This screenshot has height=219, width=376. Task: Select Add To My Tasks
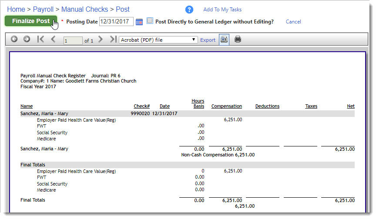tap(222, 10)
